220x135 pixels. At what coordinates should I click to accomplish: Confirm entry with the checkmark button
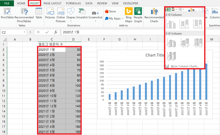point(47,32)
